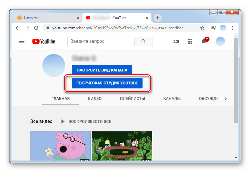The width and height of the screenshot is (250, 172).
Task: Open ТВОРЧЕСКАЯ СТУДИЯ YOUTUBE
Action: click(107, 83)
